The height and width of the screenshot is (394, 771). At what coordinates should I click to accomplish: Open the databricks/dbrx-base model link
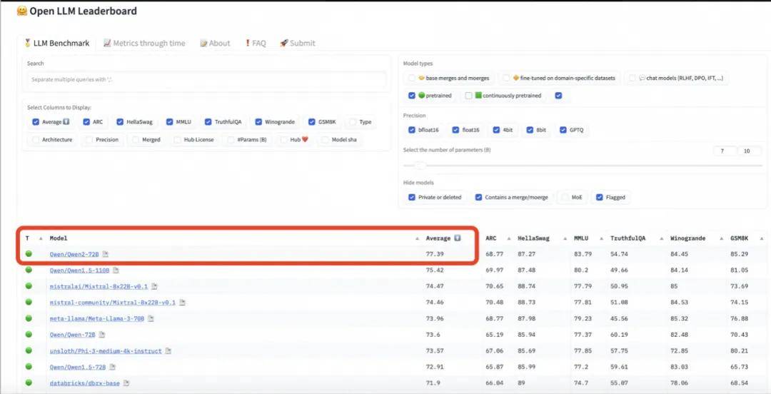[x=84, y=383]
